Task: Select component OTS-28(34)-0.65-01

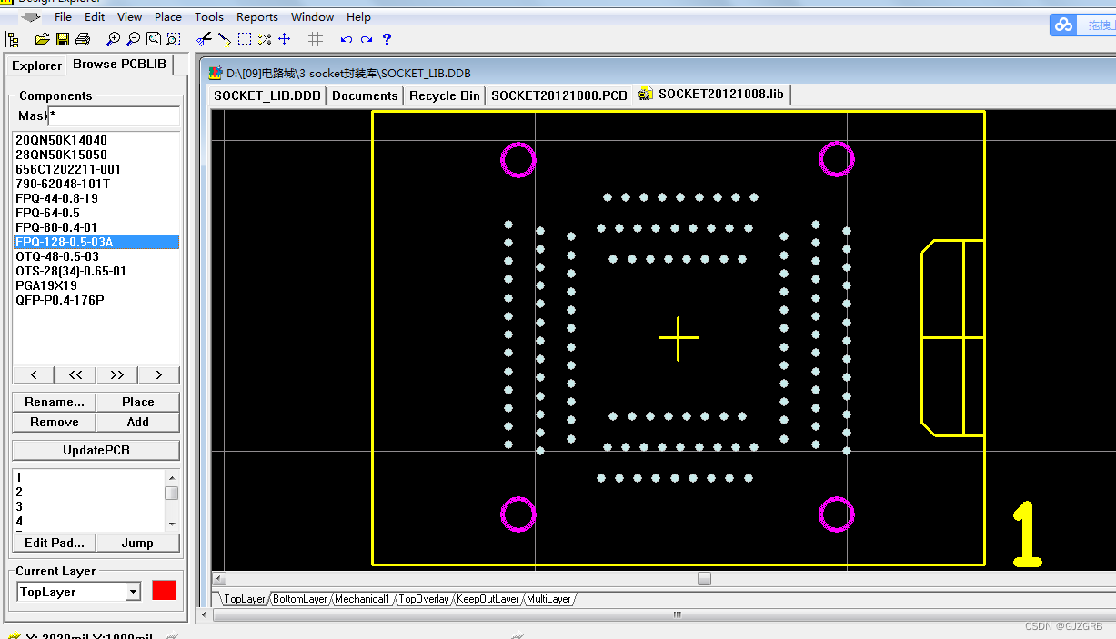Action: 96,271
